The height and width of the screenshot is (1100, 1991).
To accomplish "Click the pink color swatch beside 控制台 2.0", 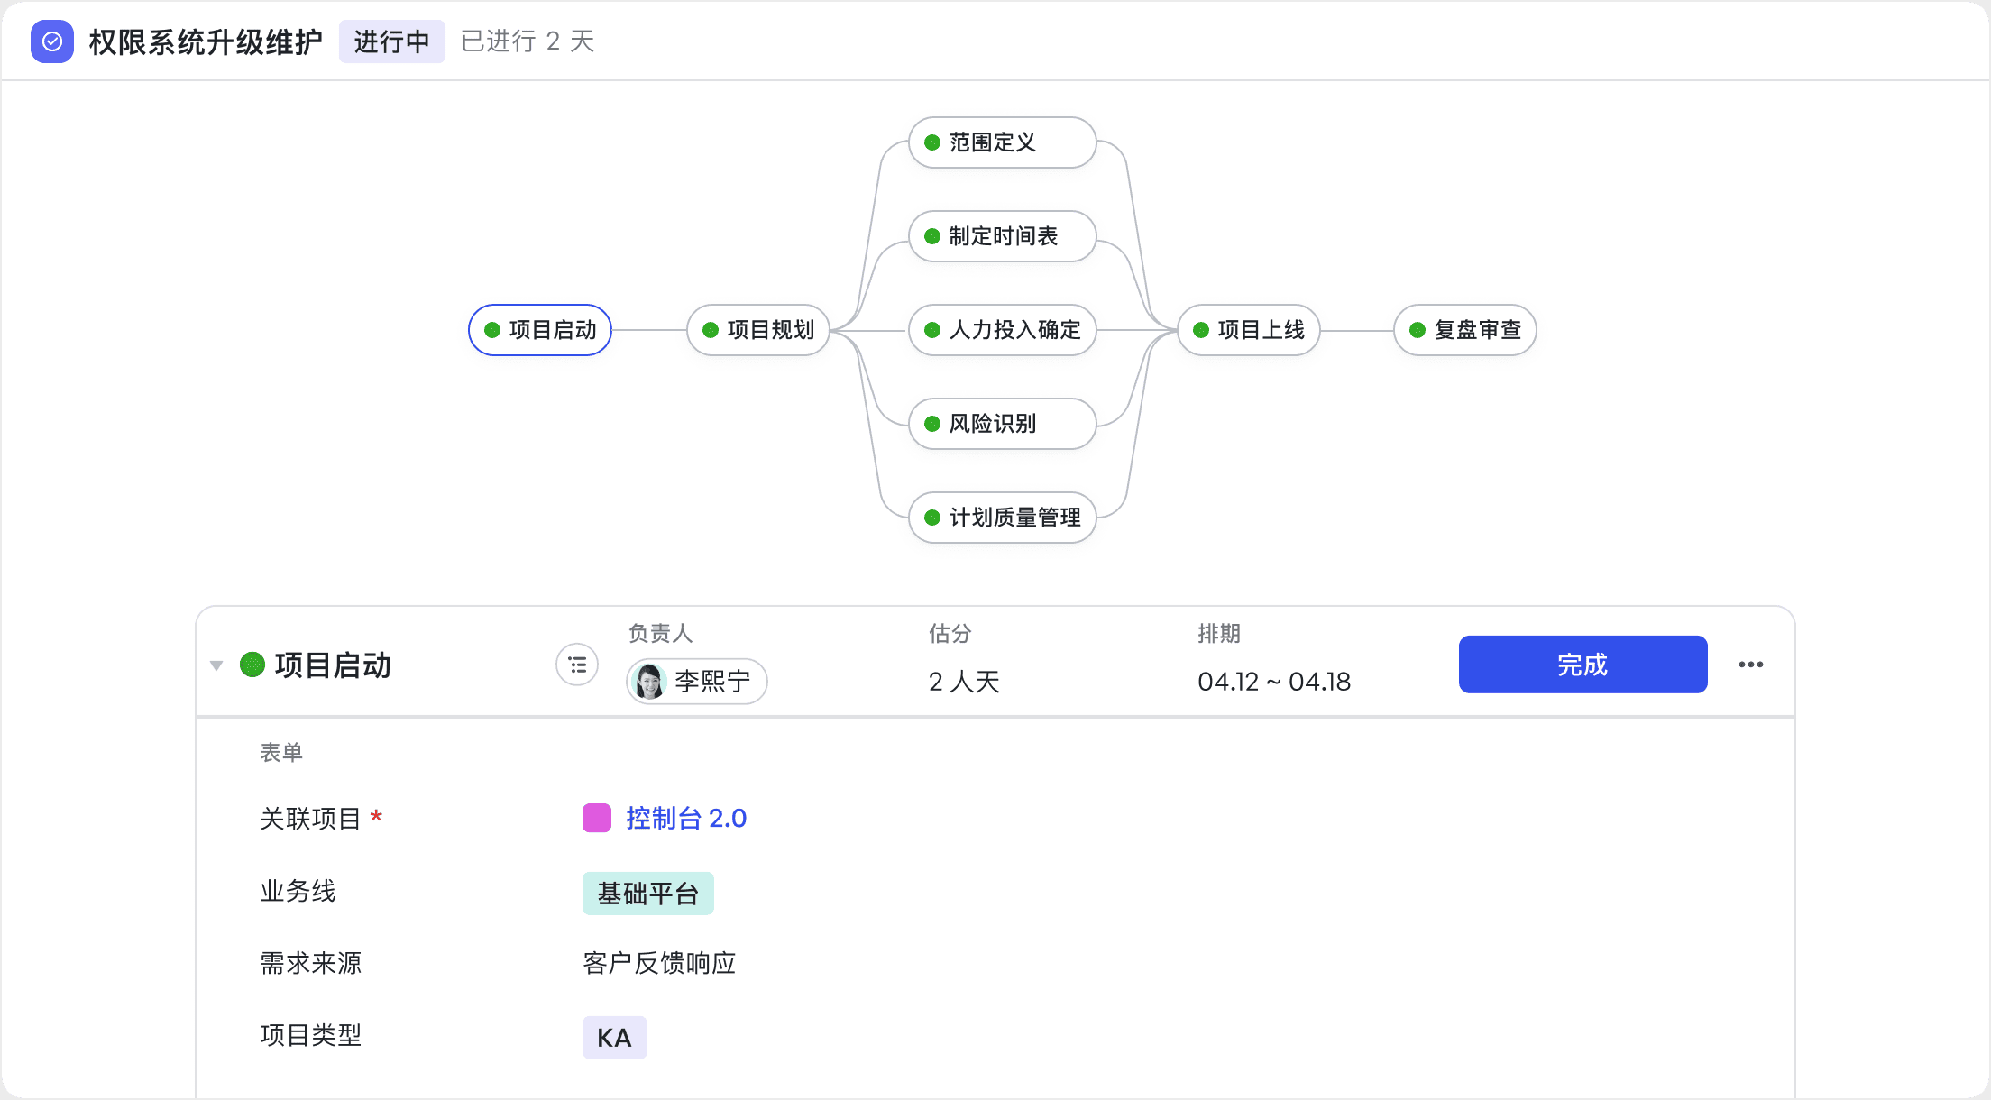I will tap(597, 819).
